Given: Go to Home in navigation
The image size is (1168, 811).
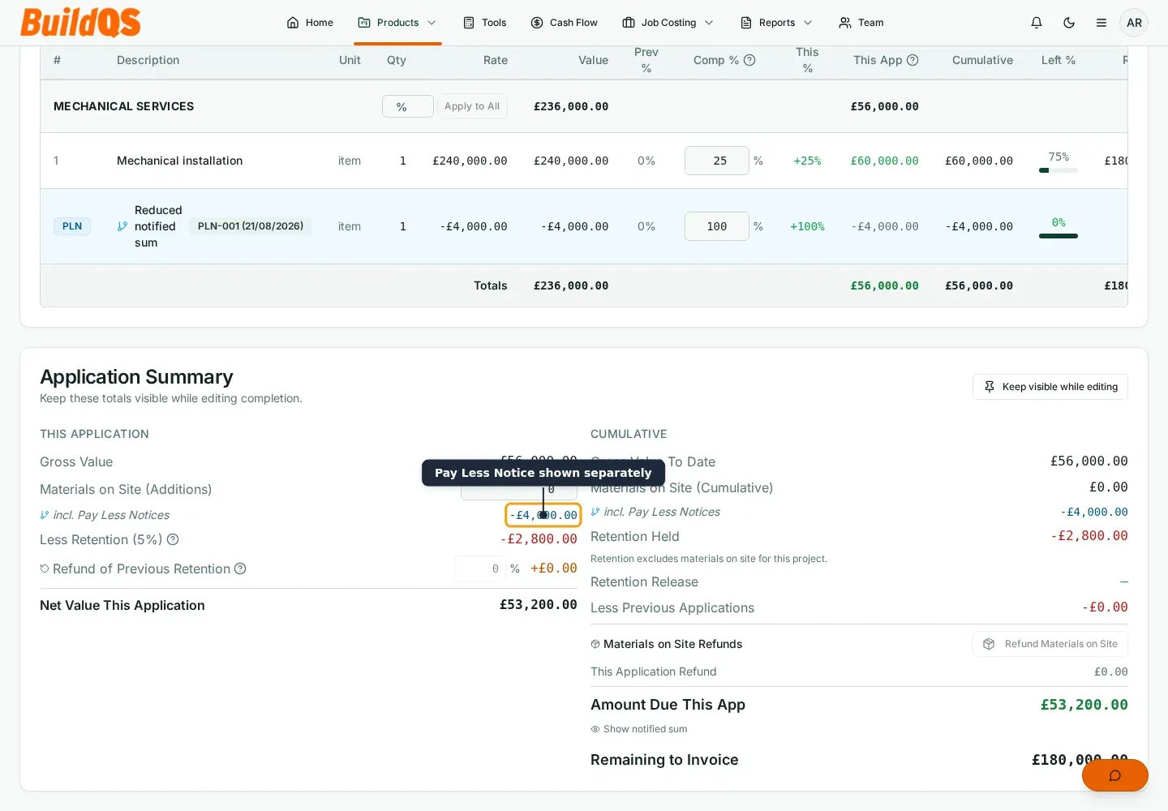Looking at the screenshot, I should 310,23.
